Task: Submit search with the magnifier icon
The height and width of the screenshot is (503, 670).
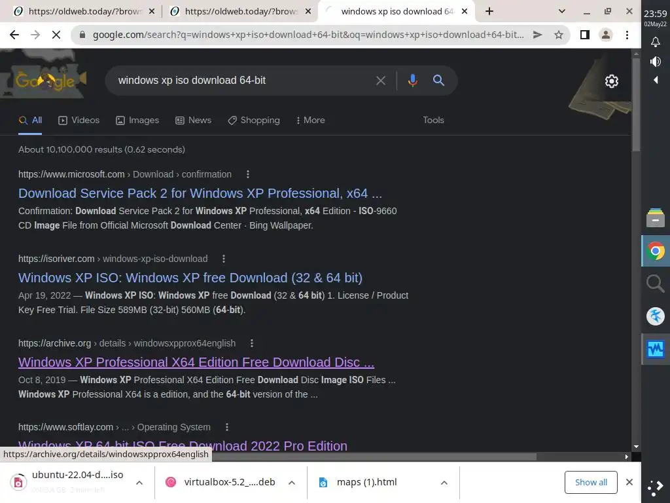Action: [x=438, y=80]
